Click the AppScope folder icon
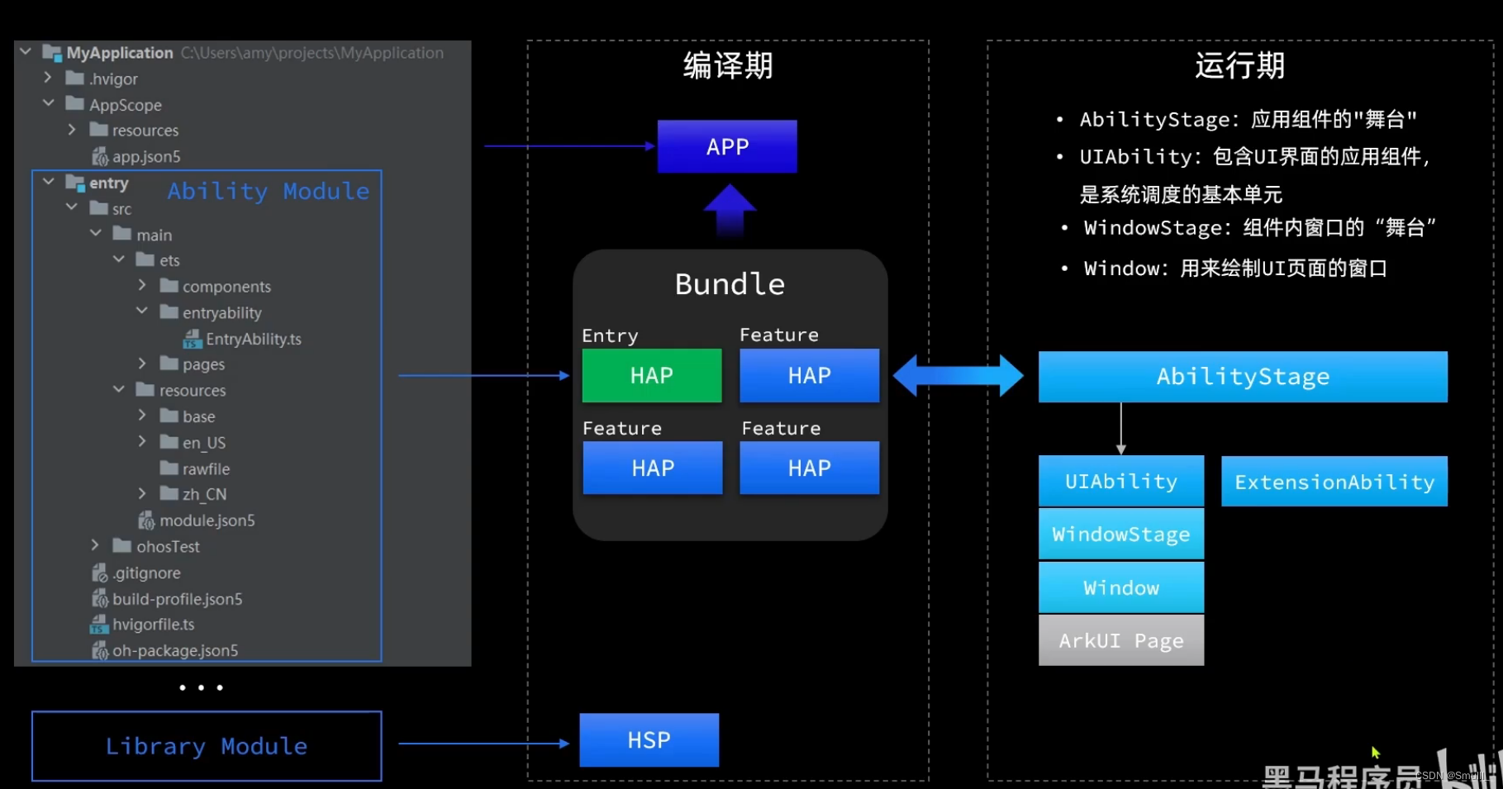1503x789 pixels. 75,104
